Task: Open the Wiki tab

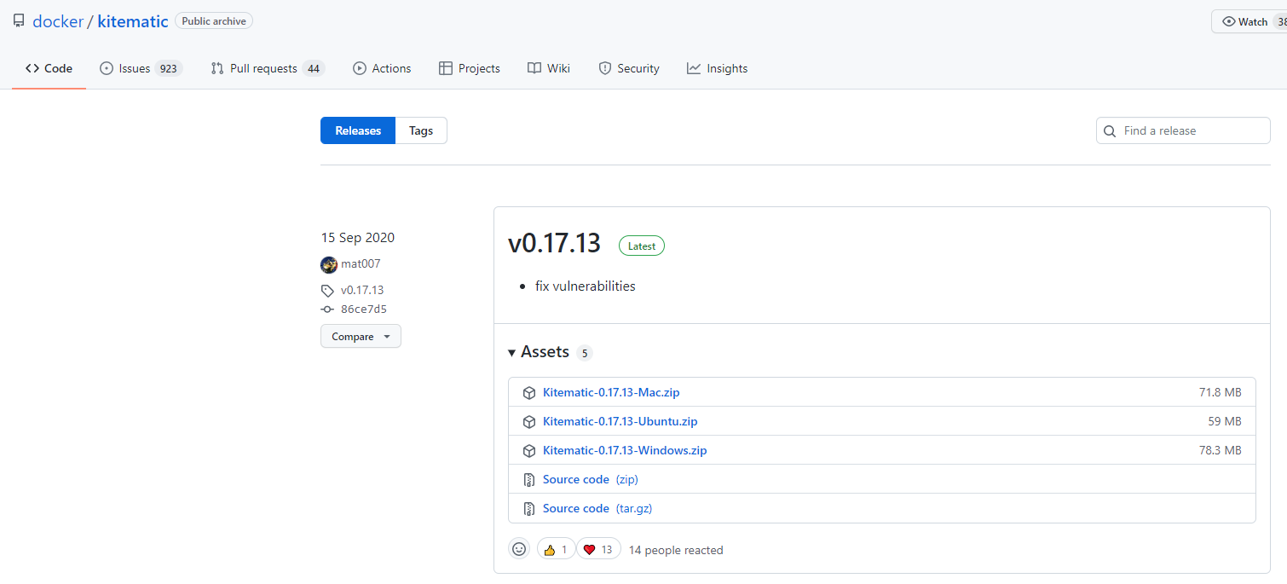Action: (549, 68)
